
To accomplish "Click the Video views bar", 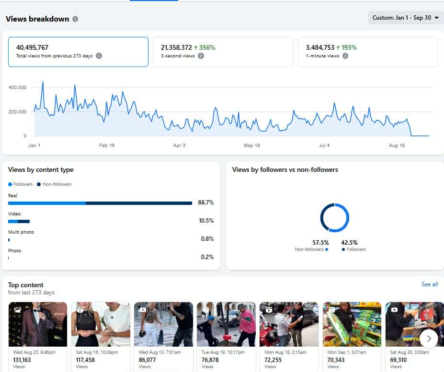I will click(19, 221).
